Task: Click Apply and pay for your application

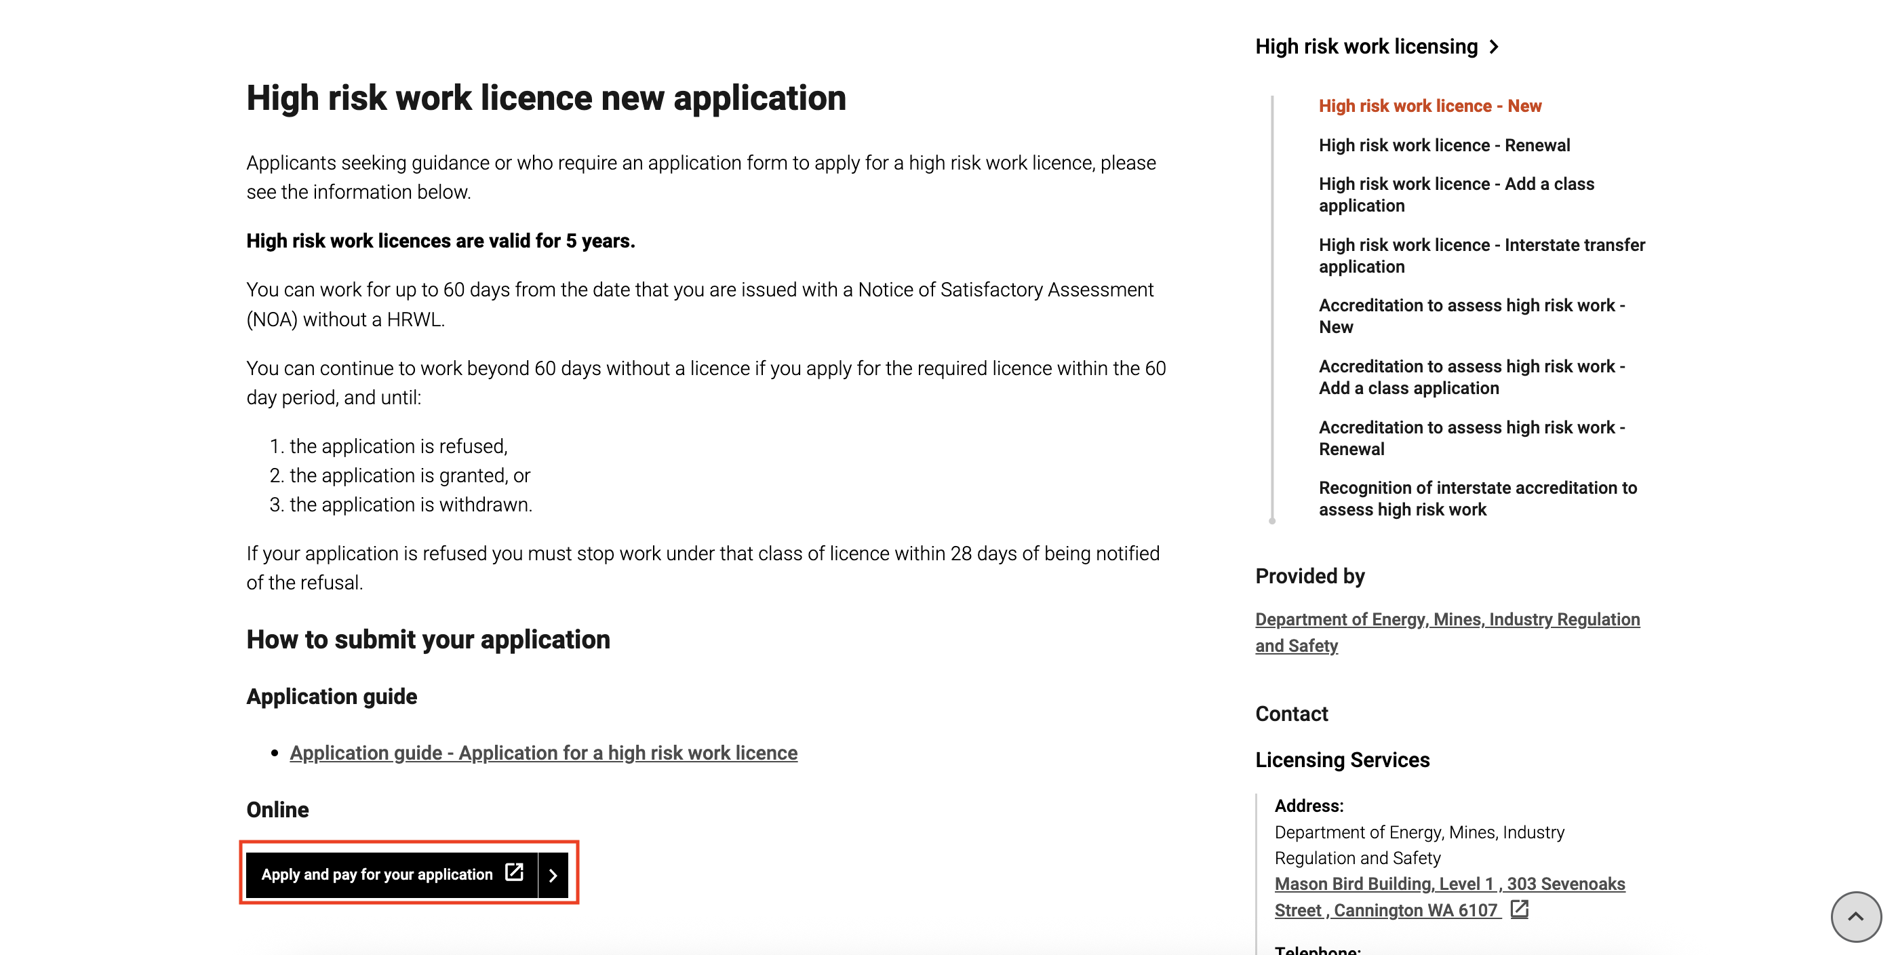Action: tap(377, 875)
